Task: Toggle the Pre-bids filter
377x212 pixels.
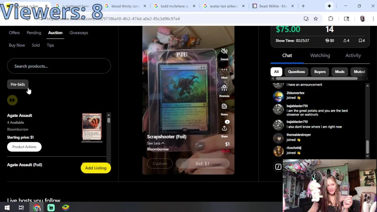Action: click(x=18, y=84)
